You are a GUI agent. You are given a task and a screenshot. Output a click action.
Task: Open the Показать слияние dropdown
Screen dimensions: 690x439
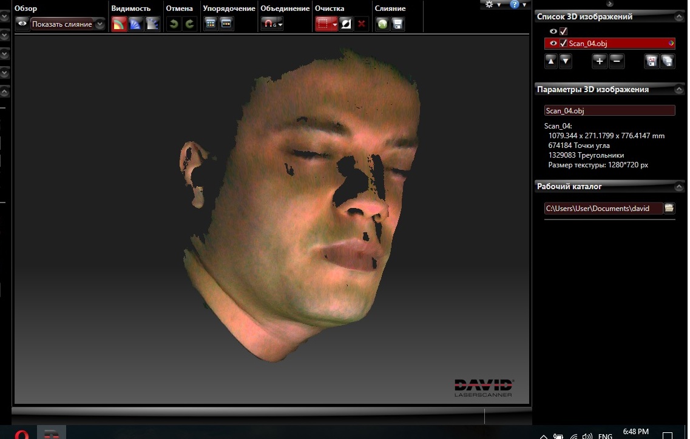[100, 24]
